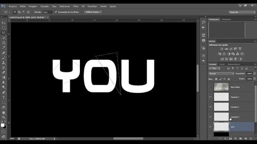The image size is (257, 144).
Task: Click the new adjustment layer icon at panel bottom
Action: (236, 139)
